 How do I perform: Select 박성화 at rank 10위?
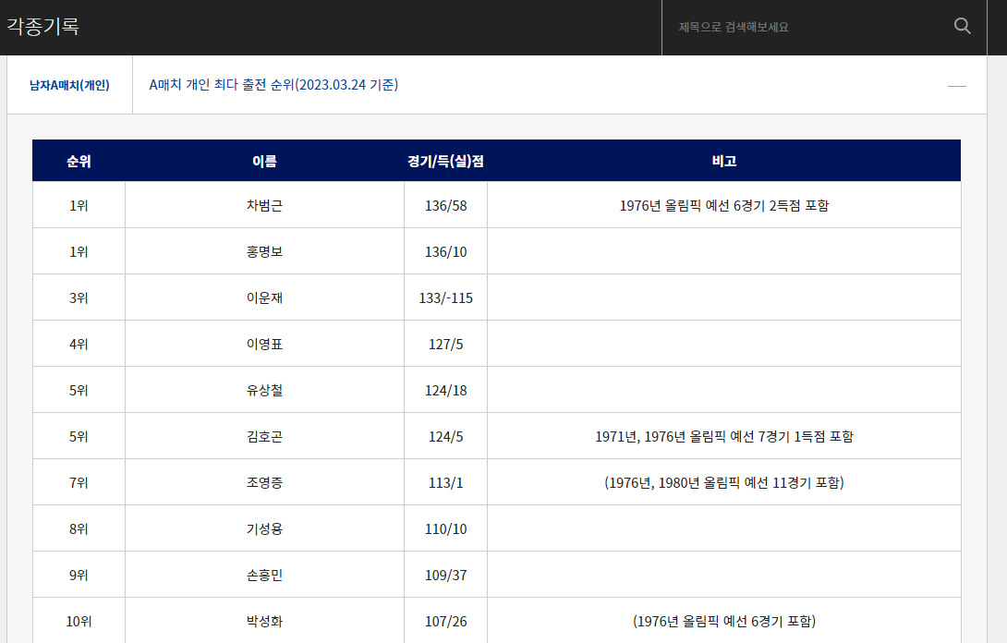263,620
